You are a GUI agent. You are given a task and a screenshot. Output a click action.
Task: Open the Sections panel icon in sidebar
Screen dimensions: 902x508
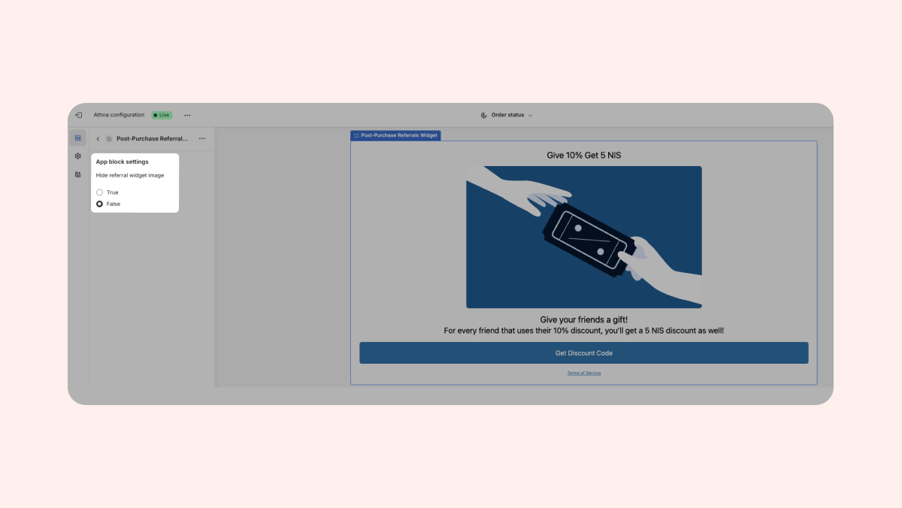[x=77, y=138]
